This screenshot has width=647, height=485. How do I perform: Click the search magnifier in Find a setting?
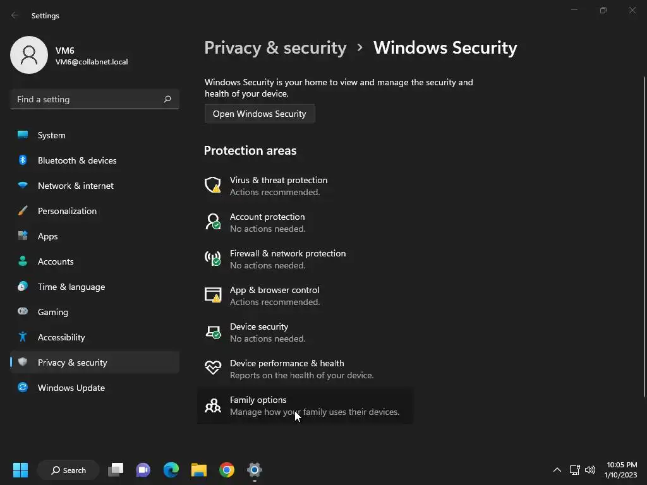(167, 99)
